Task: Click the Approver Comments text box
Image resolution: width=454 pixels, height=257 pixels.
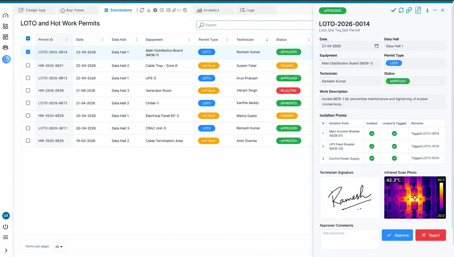Action: (349, 239)
